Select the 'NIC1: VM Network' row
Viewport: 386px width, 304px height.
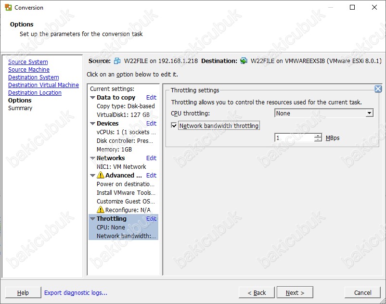pos(121,166)
